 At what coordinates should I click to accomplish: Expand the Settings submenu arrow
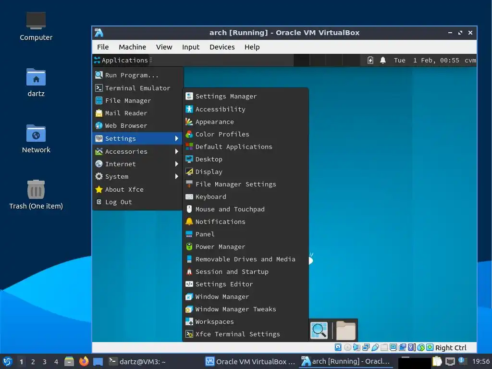click(x=177, y=139)
